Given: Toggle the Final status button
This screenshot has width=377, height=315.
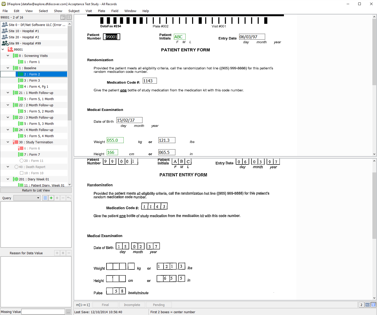Looking at the screenshot, I should tap(105, 305).
